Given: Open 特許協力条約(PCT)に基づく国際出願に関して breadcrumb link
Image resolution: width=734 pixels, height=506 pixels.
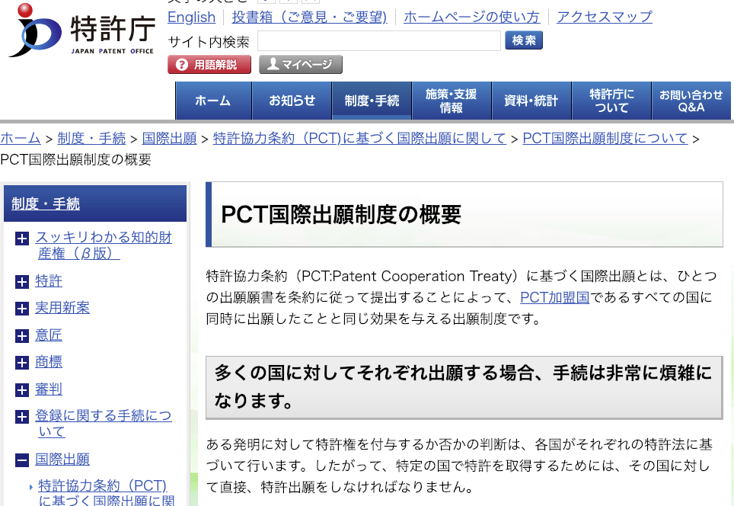Looking at the screenshot, I should pos(359,138).
